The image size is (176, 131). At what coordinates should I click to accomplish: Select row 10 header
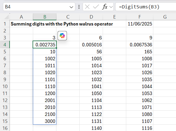point(5,86)
